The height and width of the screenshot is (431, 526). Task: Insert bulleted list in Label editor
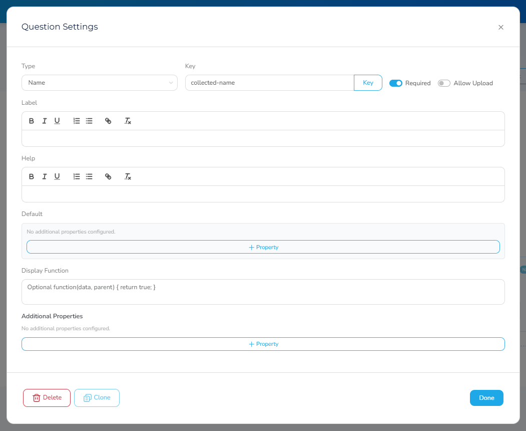click(x=89, y=121)
